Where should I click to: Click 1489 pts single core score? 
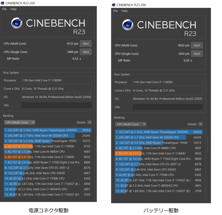(73, 52)
